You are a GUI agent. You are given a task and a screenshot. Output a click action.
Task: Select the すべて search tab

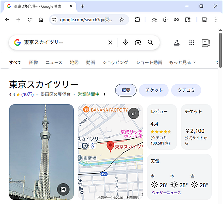(15, 62)
